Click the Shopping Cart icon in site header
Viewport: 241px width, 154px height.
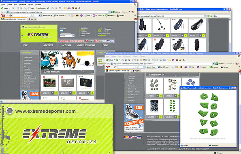tap(100, 30)
